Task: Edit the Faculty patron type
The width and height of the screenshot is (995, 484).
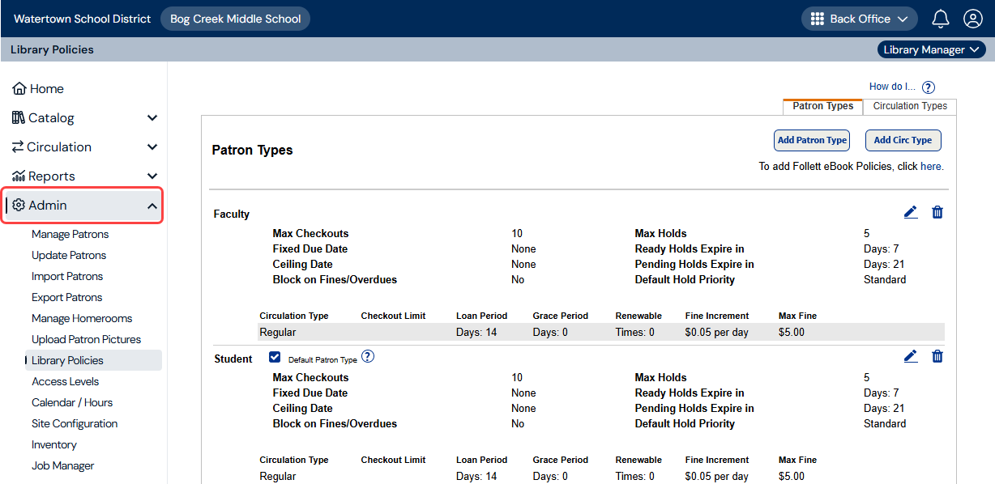Action: pos(910,212)
